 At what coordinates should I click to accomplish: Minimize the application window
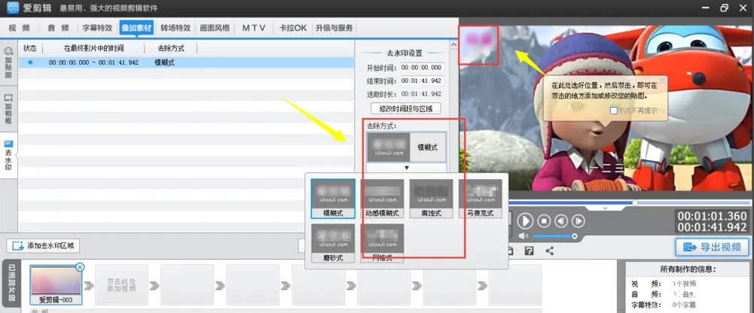click(x=706, y=8)
